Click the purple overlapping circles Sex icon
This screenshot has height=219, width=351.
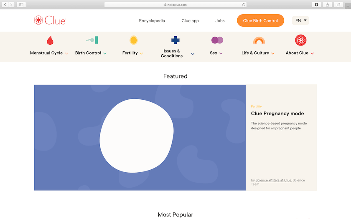pyautogui.click(x=217, y=40)
